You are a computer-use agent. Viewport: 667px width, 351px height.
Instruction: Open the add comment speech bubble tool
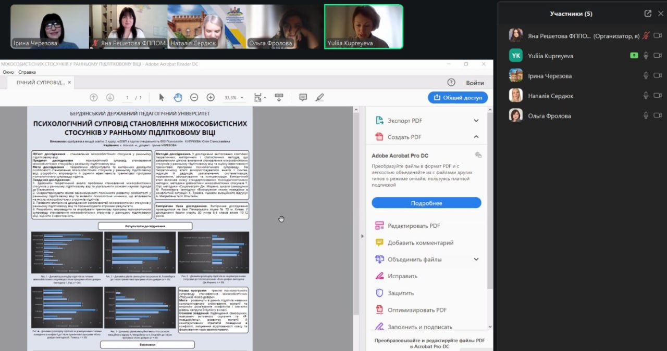[x=303, y=97]
